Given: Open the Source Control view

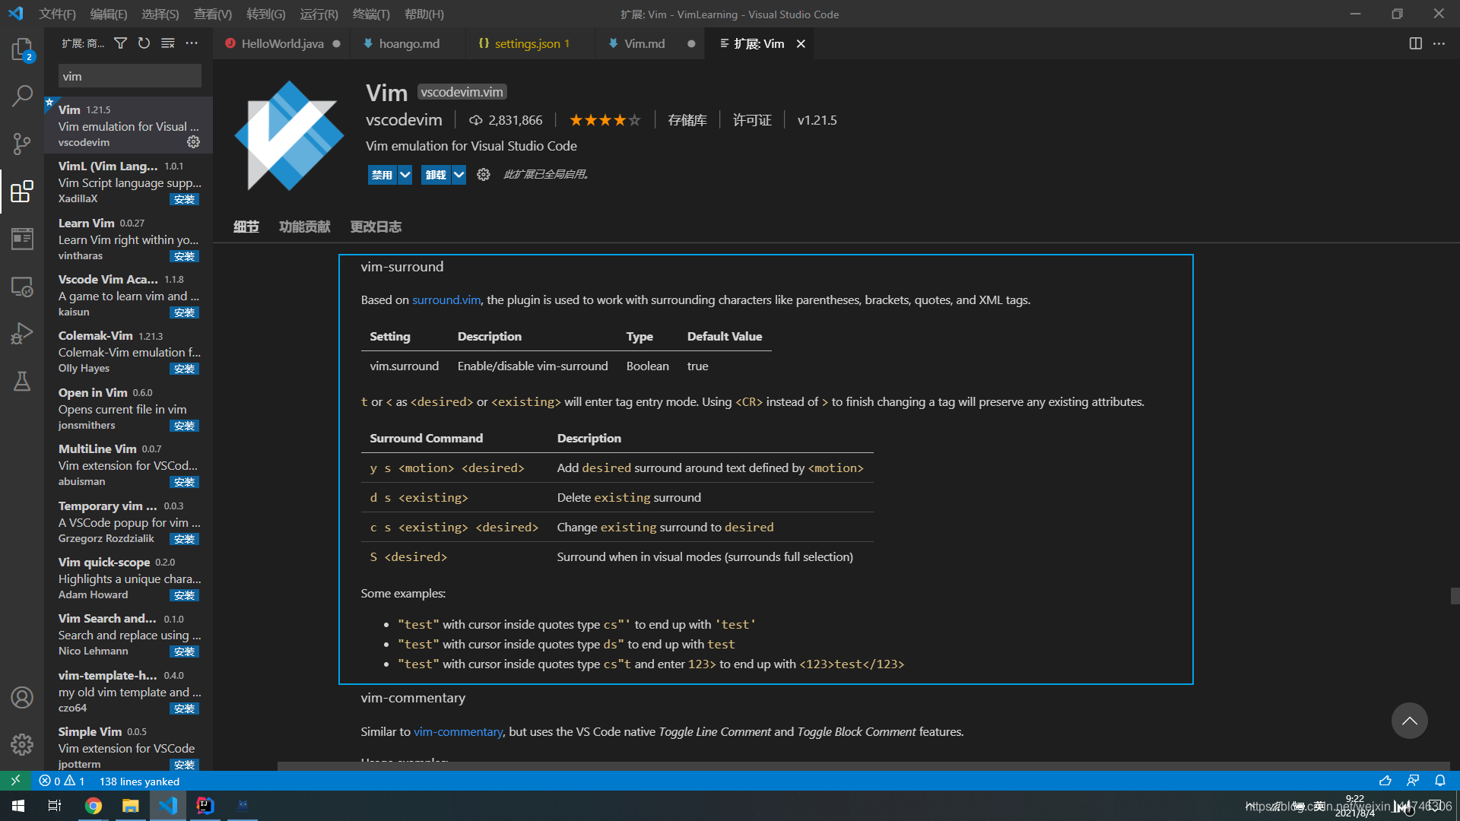Looking at the screenshot, I should coord(22,144).
